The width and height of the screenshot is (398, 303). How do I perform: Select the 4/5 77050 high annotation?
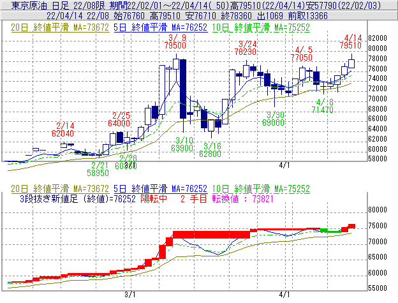tap(302, 54)
